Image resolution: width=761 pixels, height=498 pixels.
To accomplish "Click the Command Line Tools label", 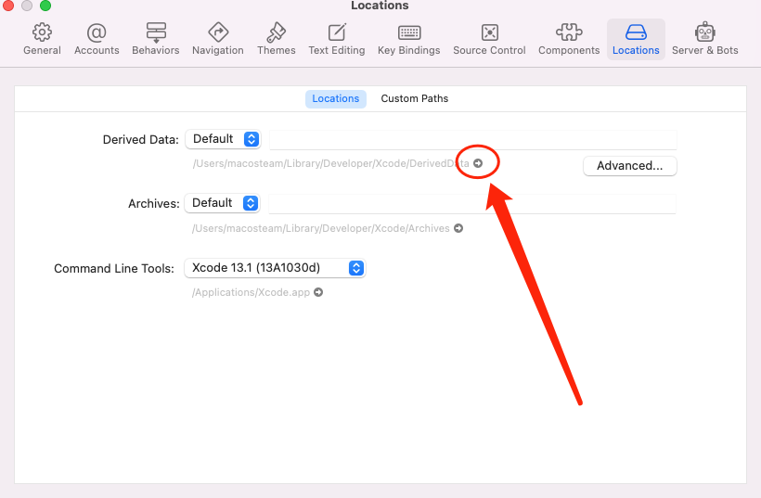I will click(114, 269).
